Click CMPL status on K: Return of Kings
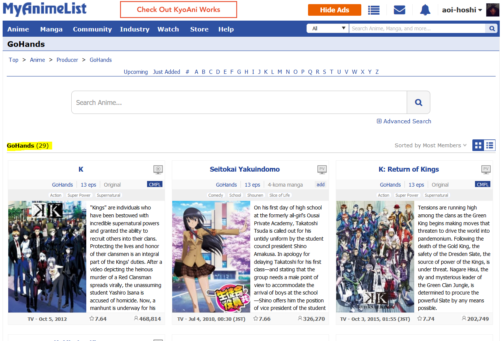The width and height of the screenshot is (502, 341). (x=482, y=184)
